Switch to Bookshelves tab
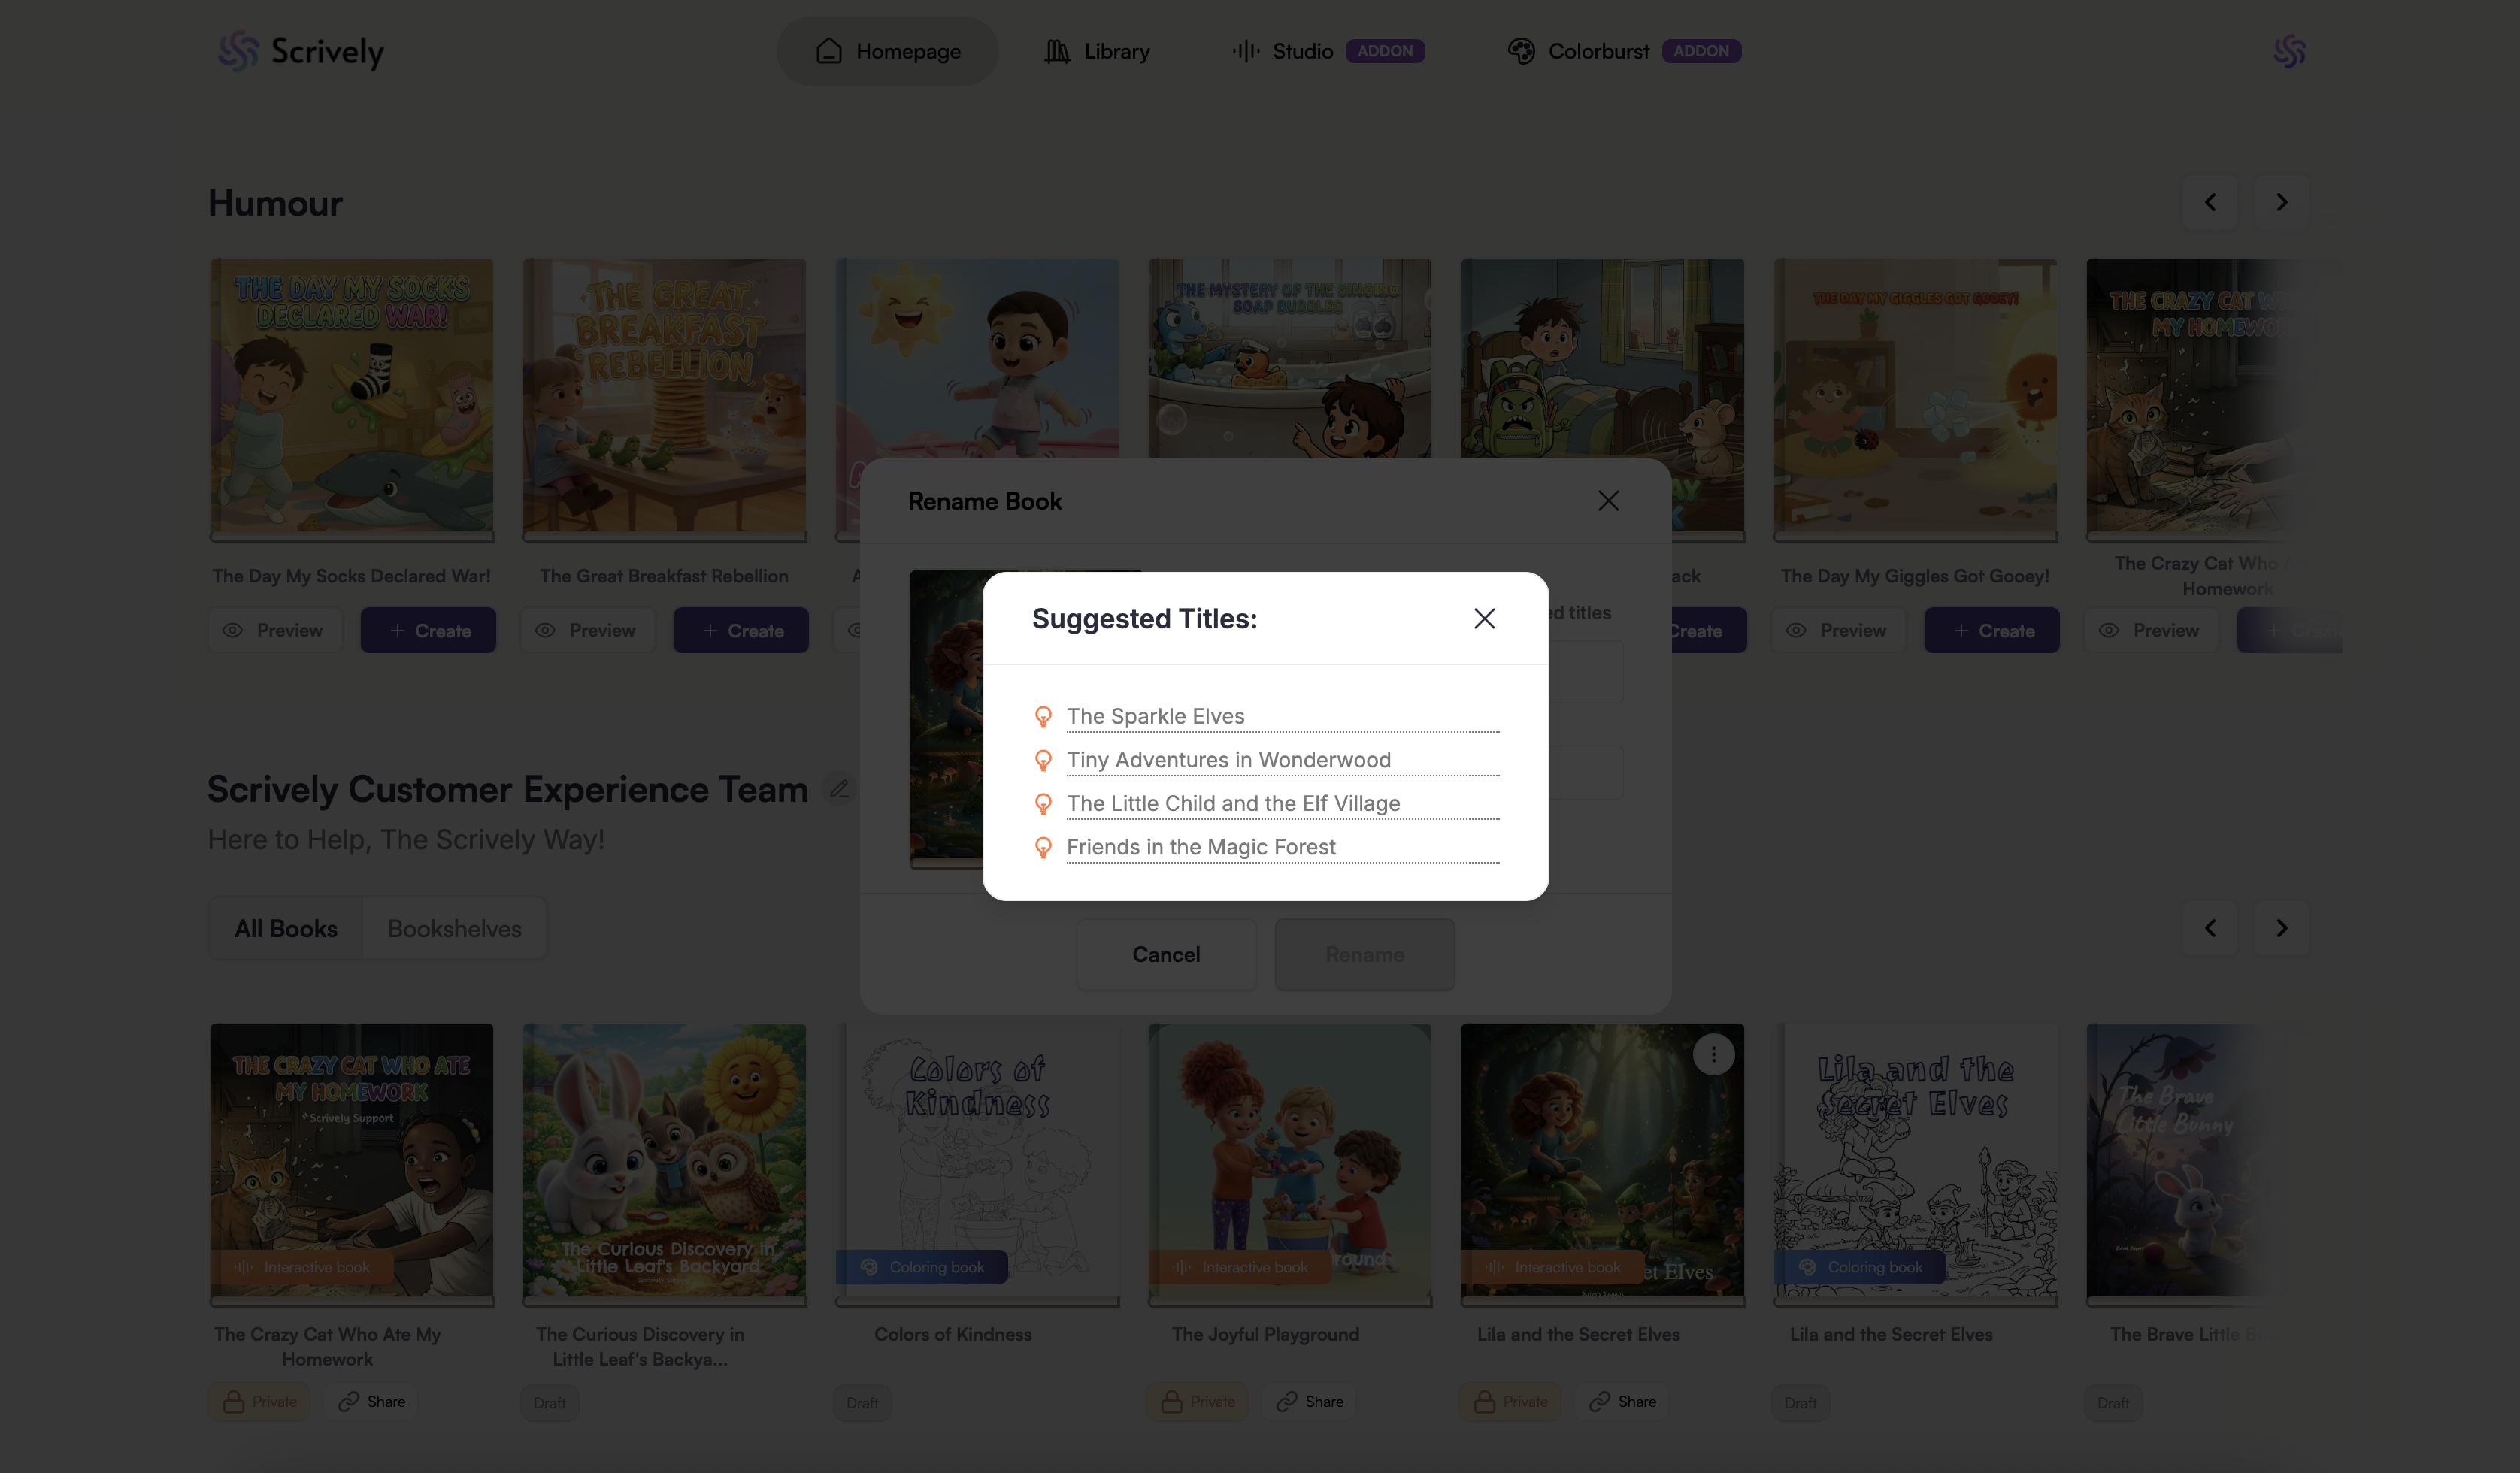The image size is (2520, 1473). (454, 928)
